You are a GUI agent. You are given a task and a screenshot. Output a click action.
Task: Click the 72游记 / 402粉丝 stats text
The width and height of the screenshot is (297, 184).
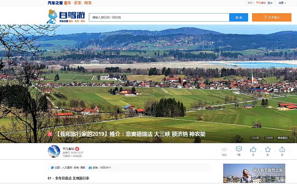pos(72,156)
